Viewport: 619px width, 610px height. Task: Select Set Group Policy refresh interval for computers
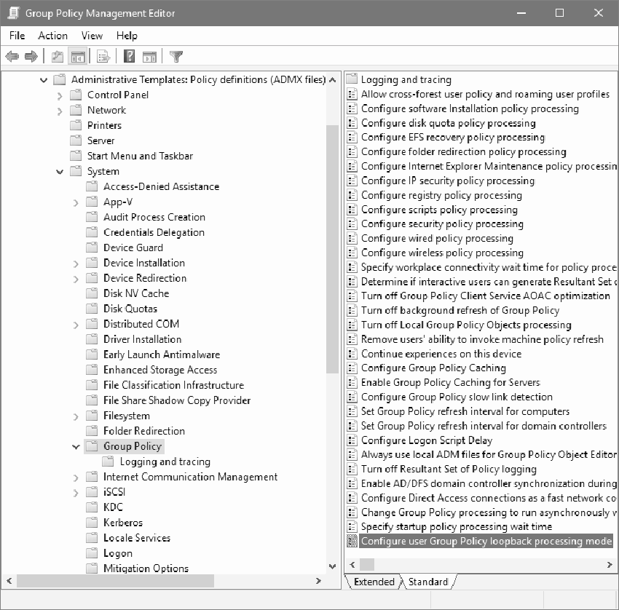click(x=451, y=411)
